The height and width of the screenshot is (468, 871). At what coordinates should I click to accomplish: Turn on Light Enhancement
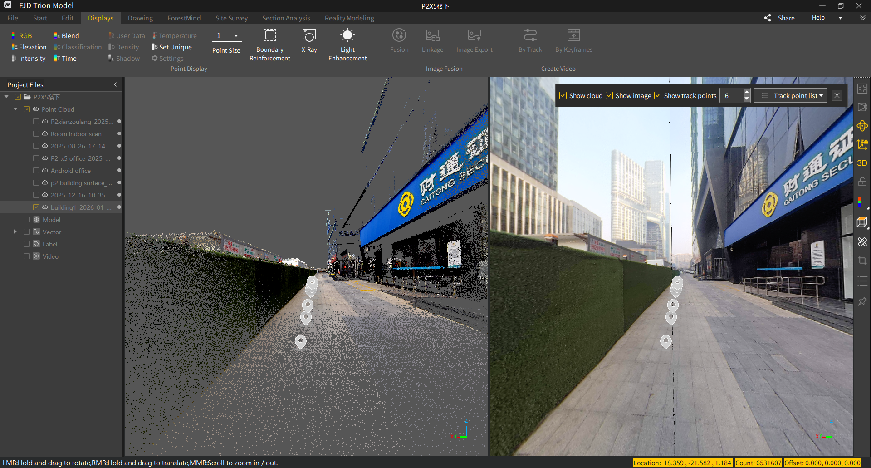(347, 44)
